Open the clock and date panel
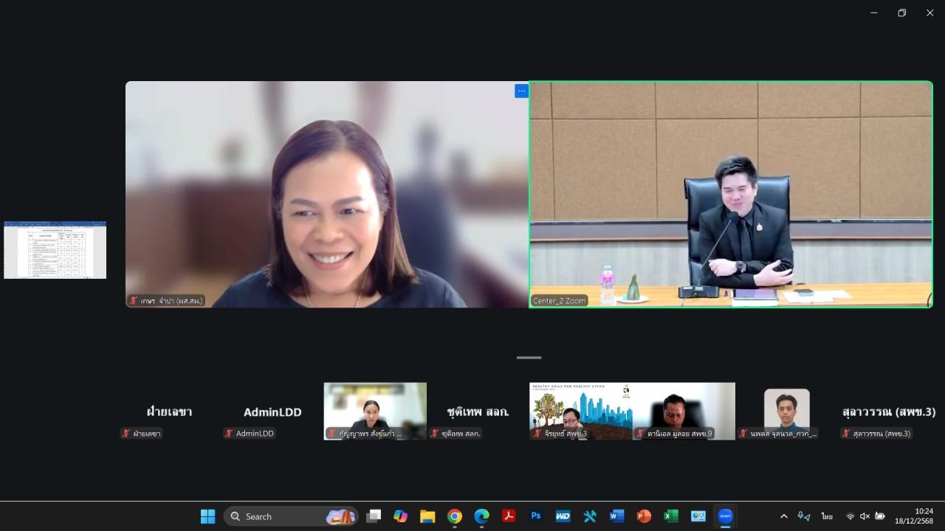 tap(915, 516)
